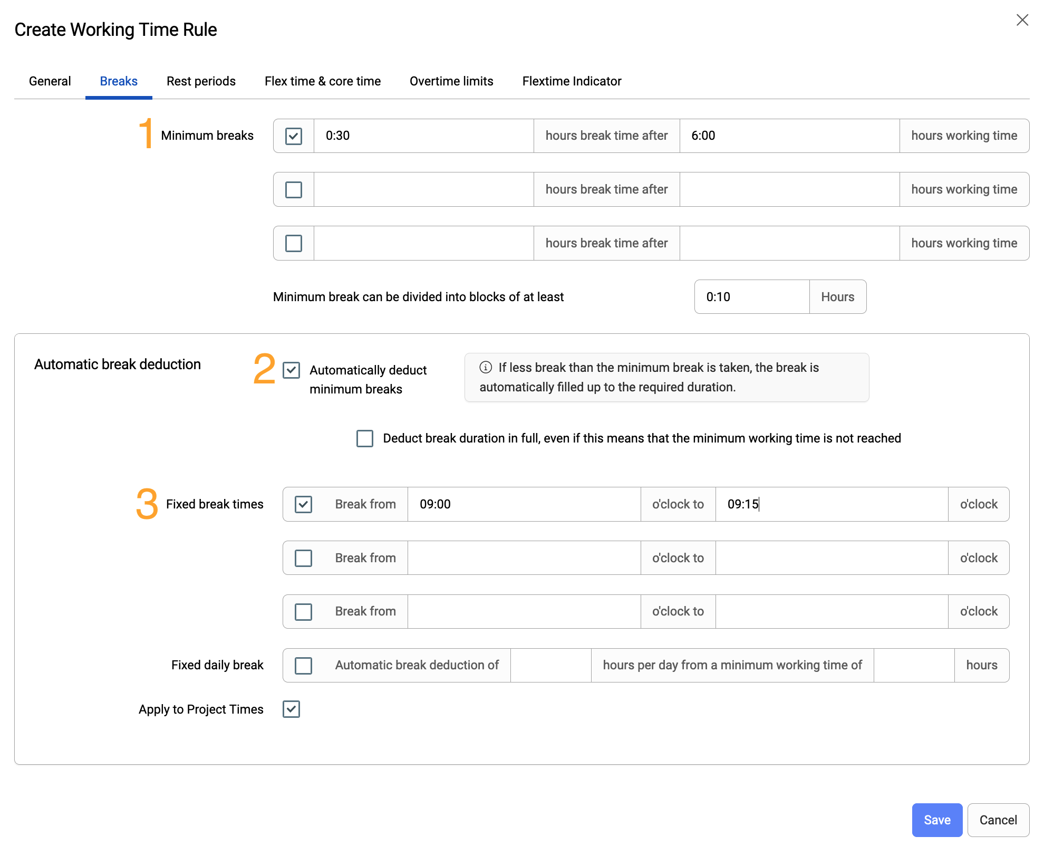Click third row working time input field
This screenshot has height=846, width=1044.
point(789,244)
